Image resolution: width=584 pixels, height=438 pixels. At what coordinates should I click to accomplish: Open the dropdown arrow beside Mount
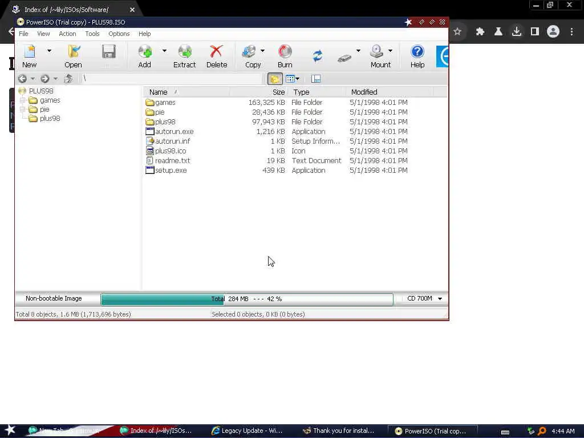click(x=390, y=51)
